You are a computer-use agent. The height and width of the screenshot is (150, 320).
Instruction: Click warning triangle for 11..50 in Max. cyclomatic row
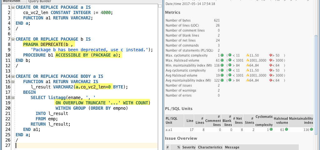pos(248,55)
